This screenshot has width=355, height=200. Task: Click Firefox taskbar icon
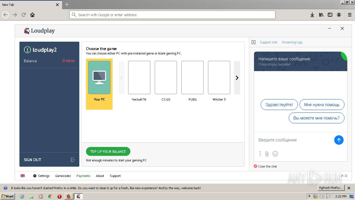69,196
